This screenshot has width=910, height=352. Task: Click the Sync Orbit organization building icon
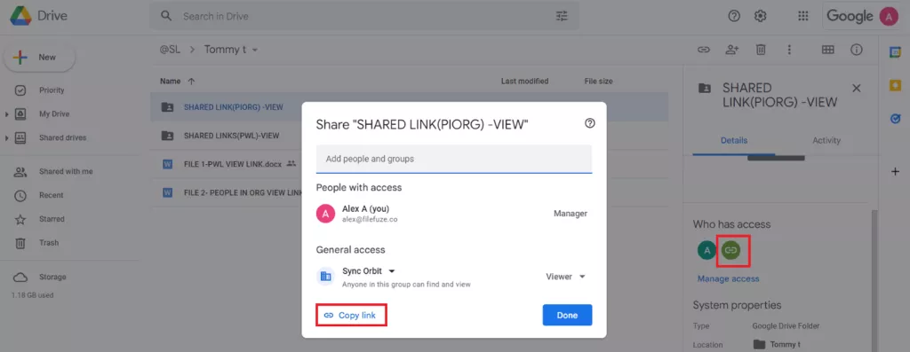(325, 276)
